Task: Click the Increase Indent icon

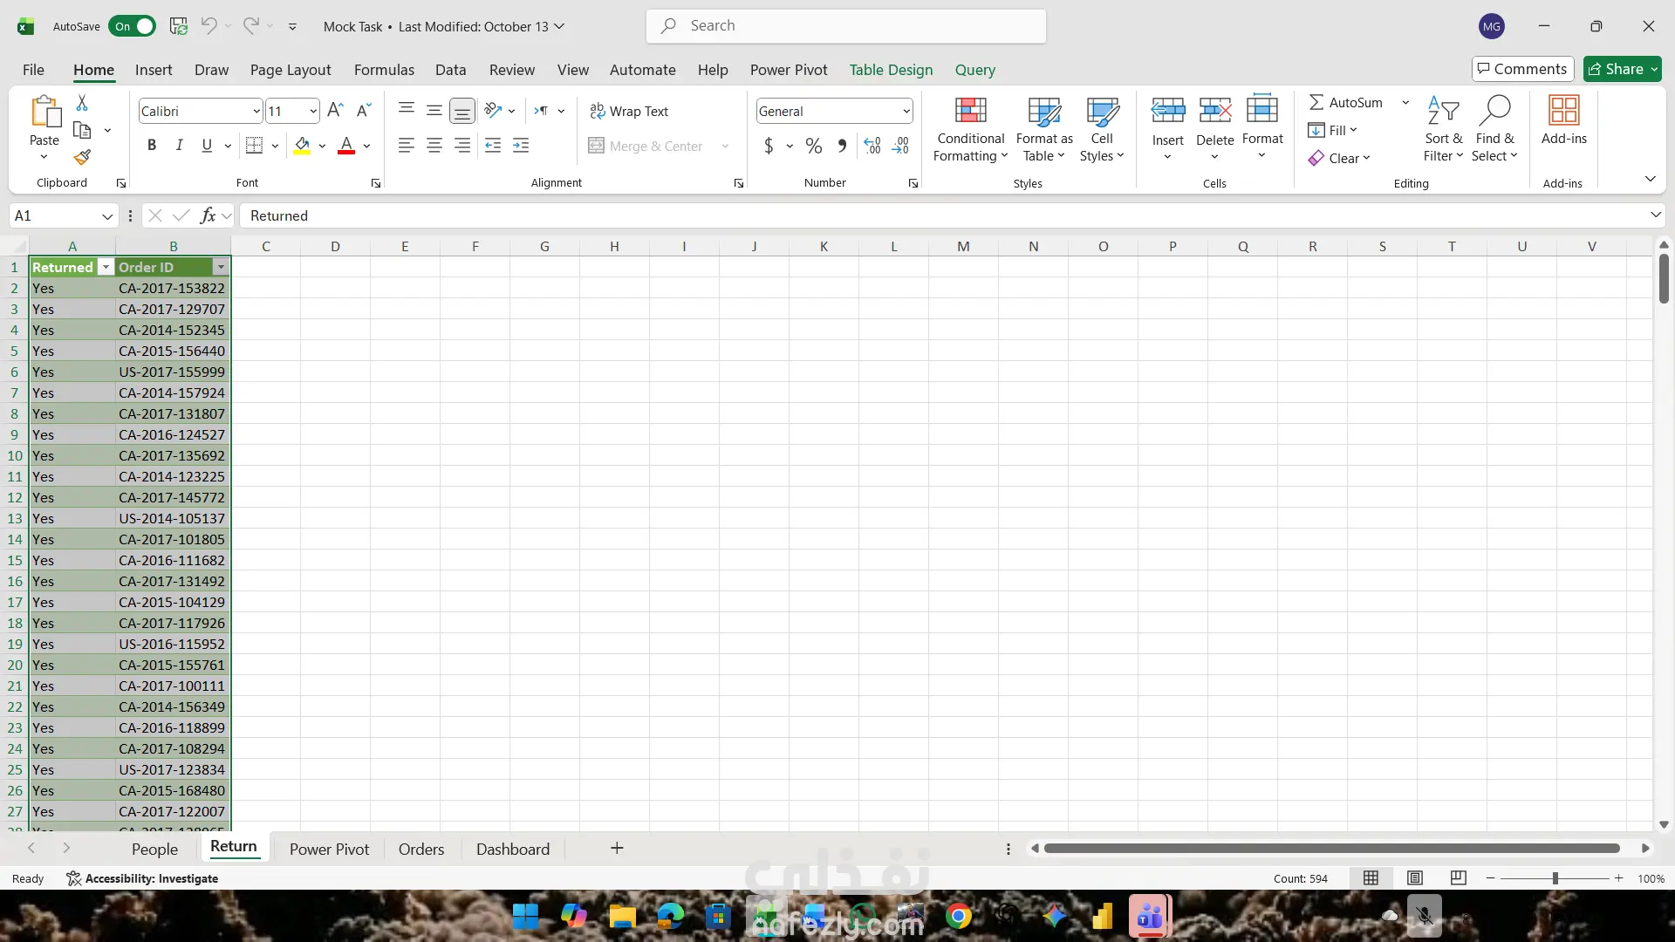Action: coord(521,146)
